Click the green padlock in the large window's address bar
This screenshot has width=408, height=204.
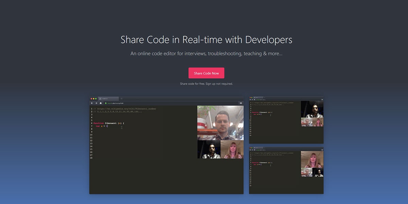tap(106, 103)
